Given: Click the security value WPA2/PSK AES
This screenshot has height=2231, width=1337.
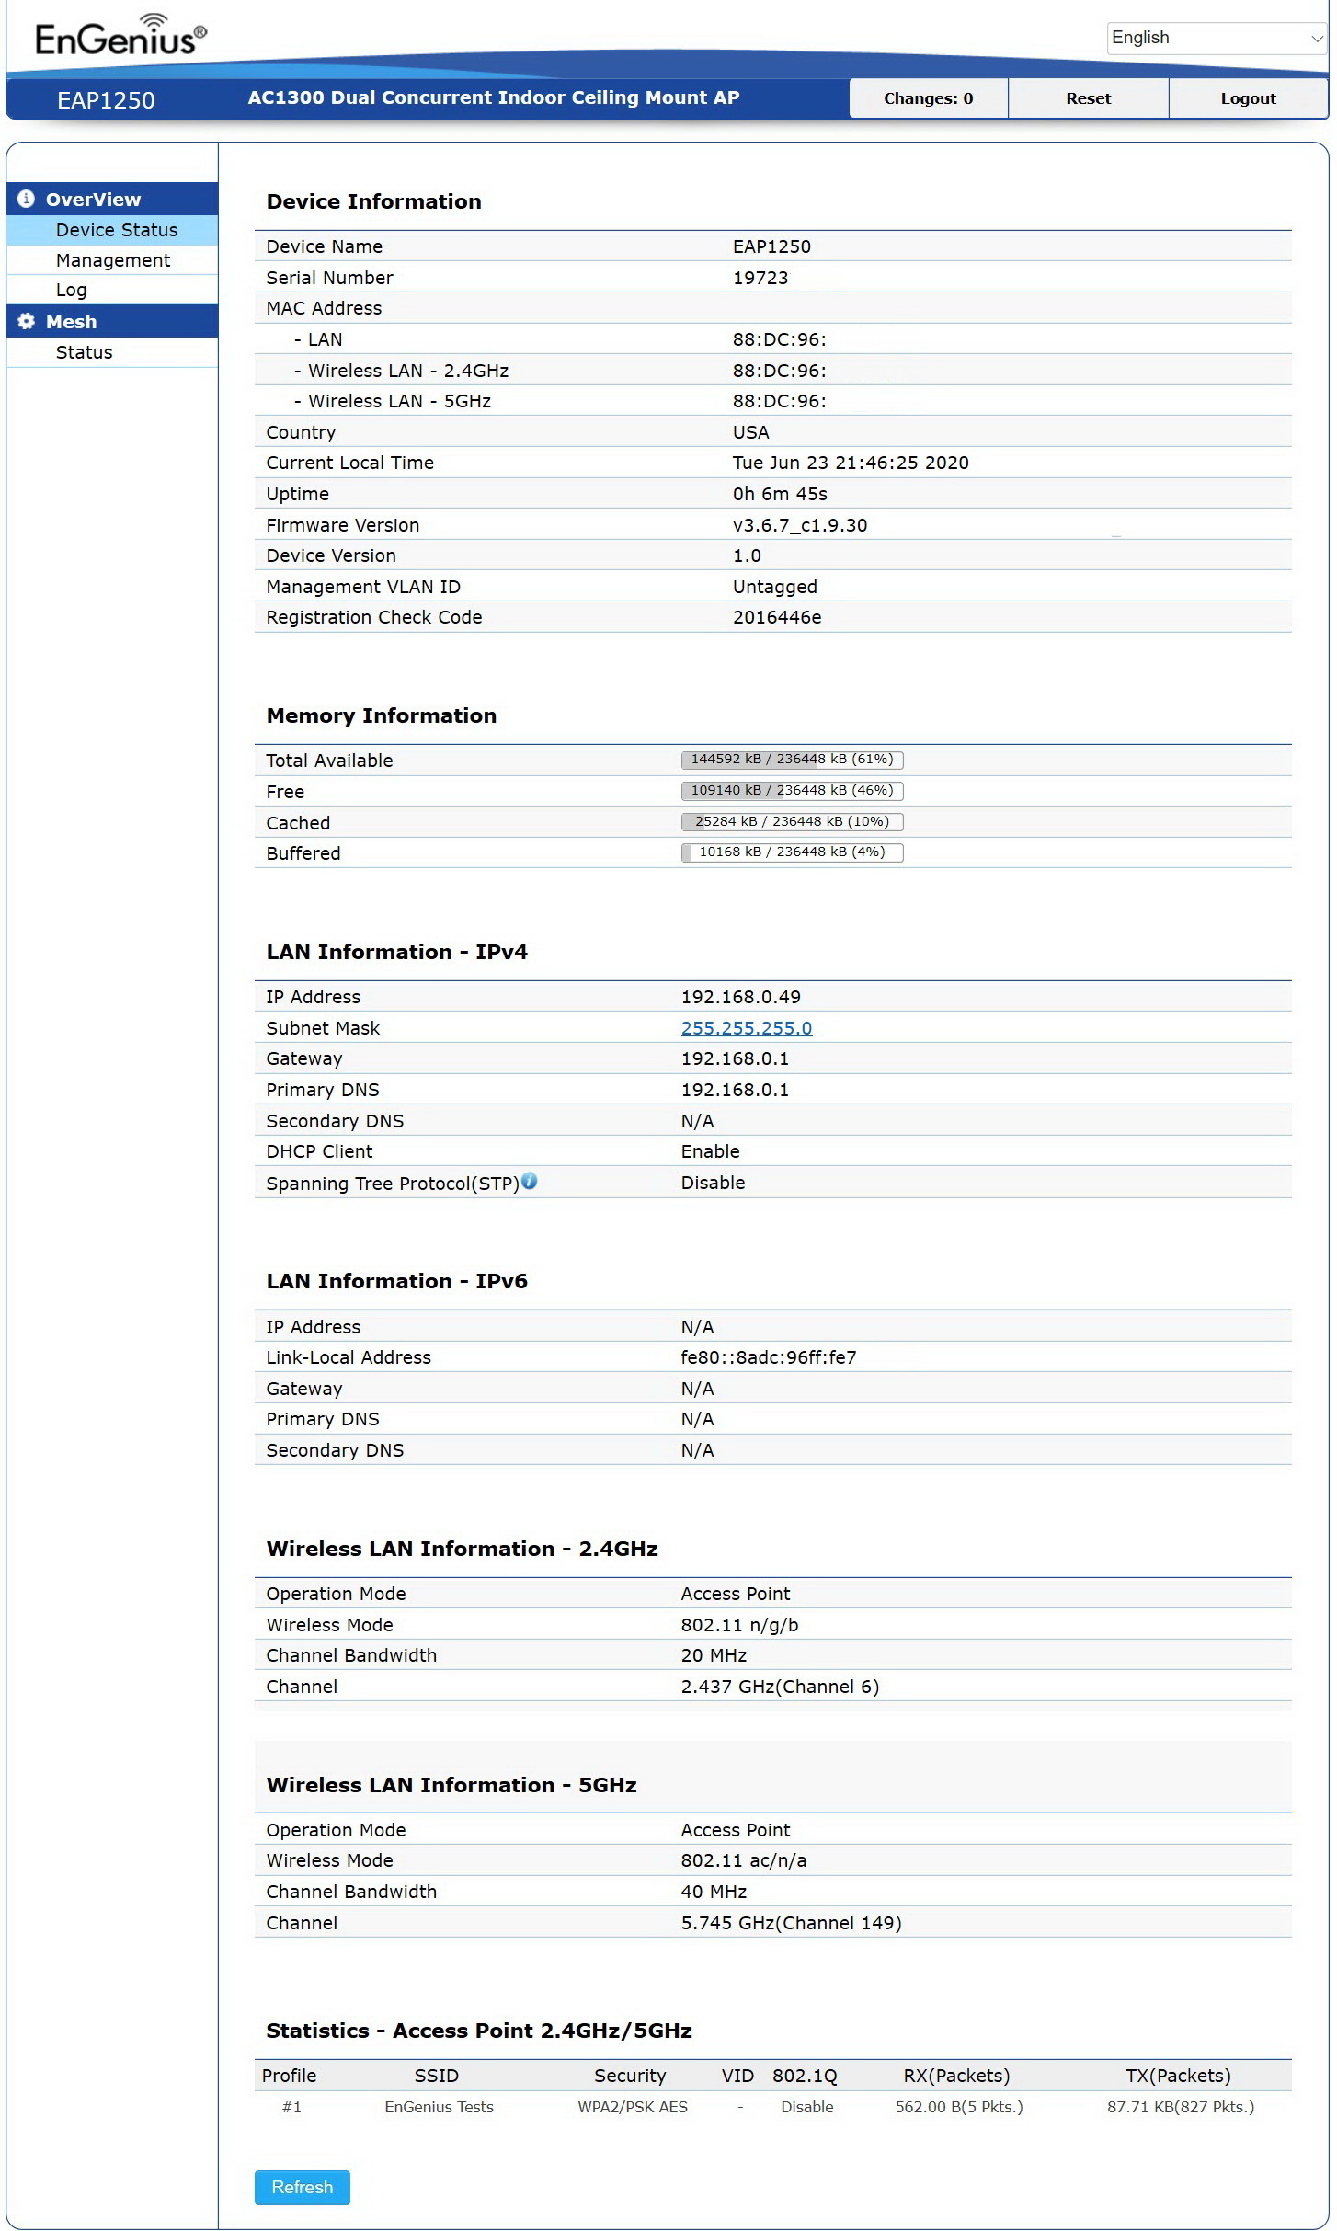Looking at the screenshot, I should click(633, 2107).
